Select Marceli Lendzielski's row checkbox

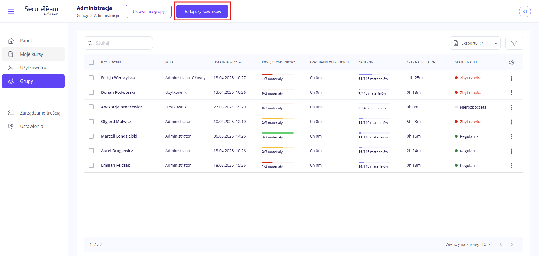[x=91, y=136]
